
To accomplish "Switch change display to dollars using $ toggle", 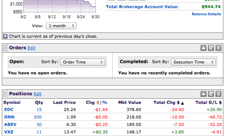I will pyautogui.click(x=98, y=102).
